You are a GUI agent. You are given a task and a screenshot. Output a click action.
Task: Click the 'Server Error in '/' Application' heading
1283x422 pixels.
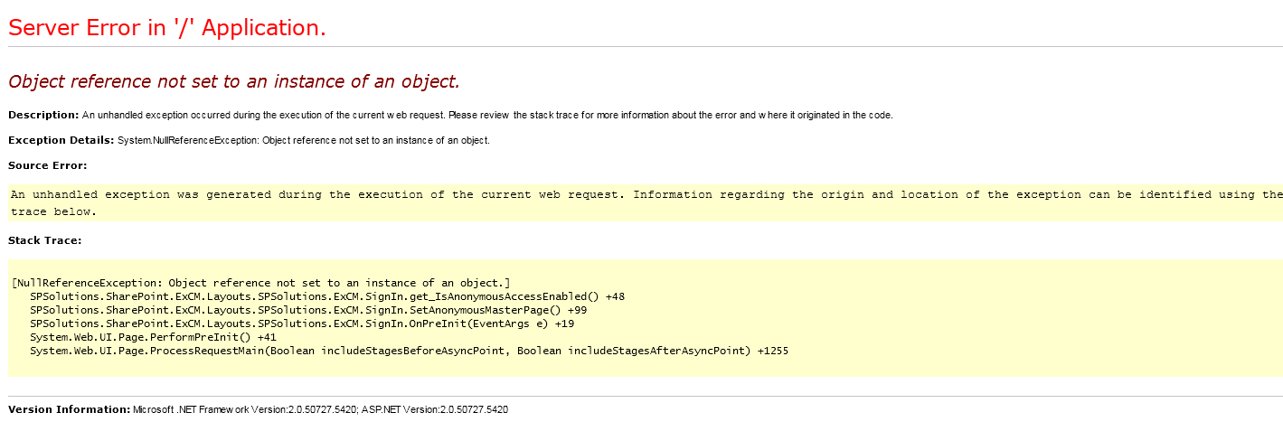(x=167, y=28)
